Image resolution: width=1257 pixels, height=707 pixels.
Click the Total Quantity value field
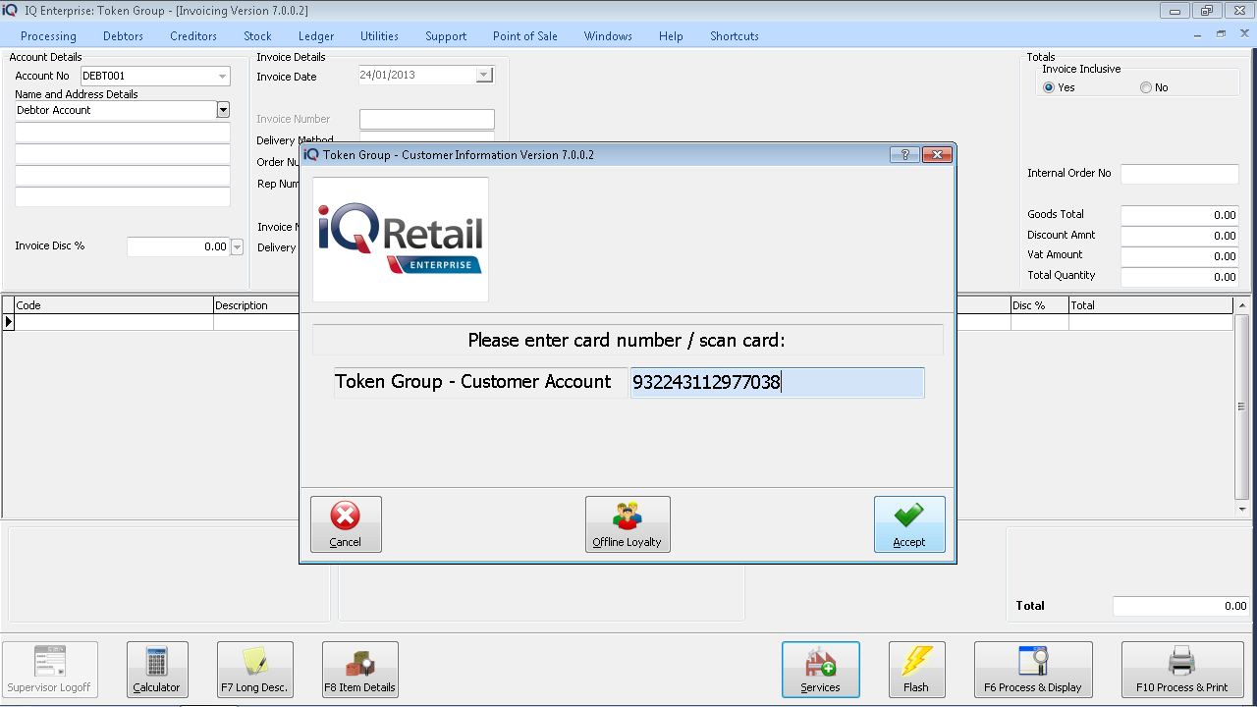click(x=1179, y=277)
